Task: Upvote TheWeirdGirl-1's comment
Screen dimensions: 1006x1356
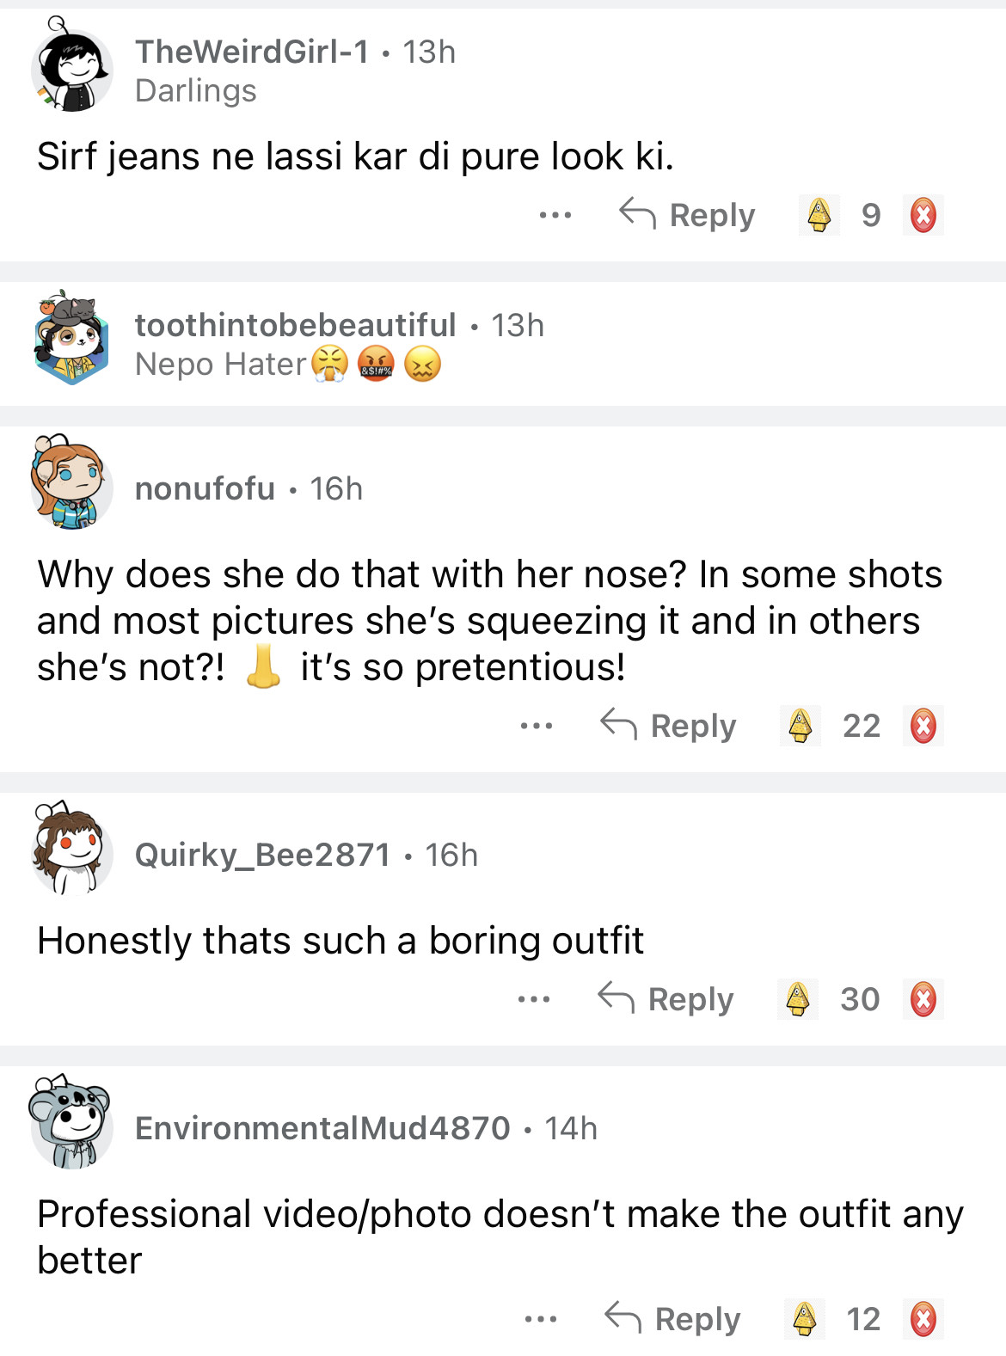Action: point(819,215)
